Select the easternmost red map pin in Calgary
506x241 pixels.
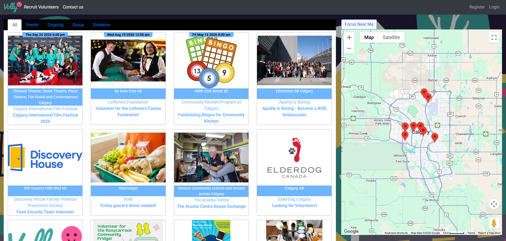435,137
